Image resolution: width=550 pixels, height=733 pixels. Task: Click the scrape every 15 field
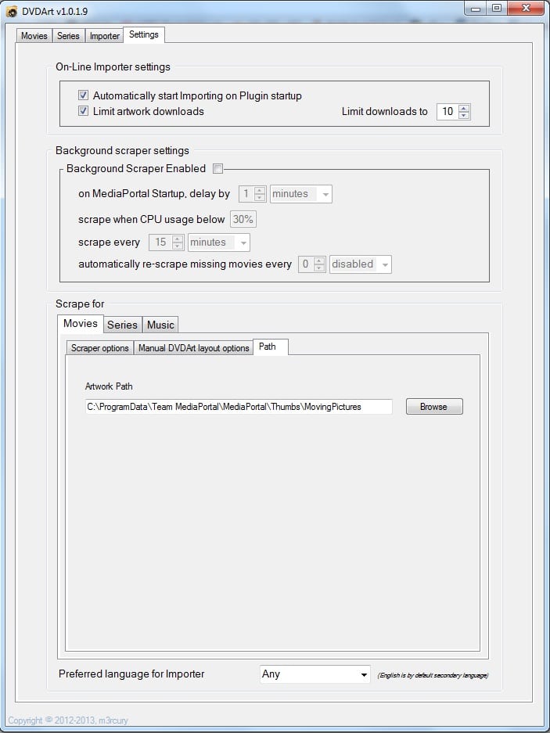pyautogui.click(x=160, y=243)
